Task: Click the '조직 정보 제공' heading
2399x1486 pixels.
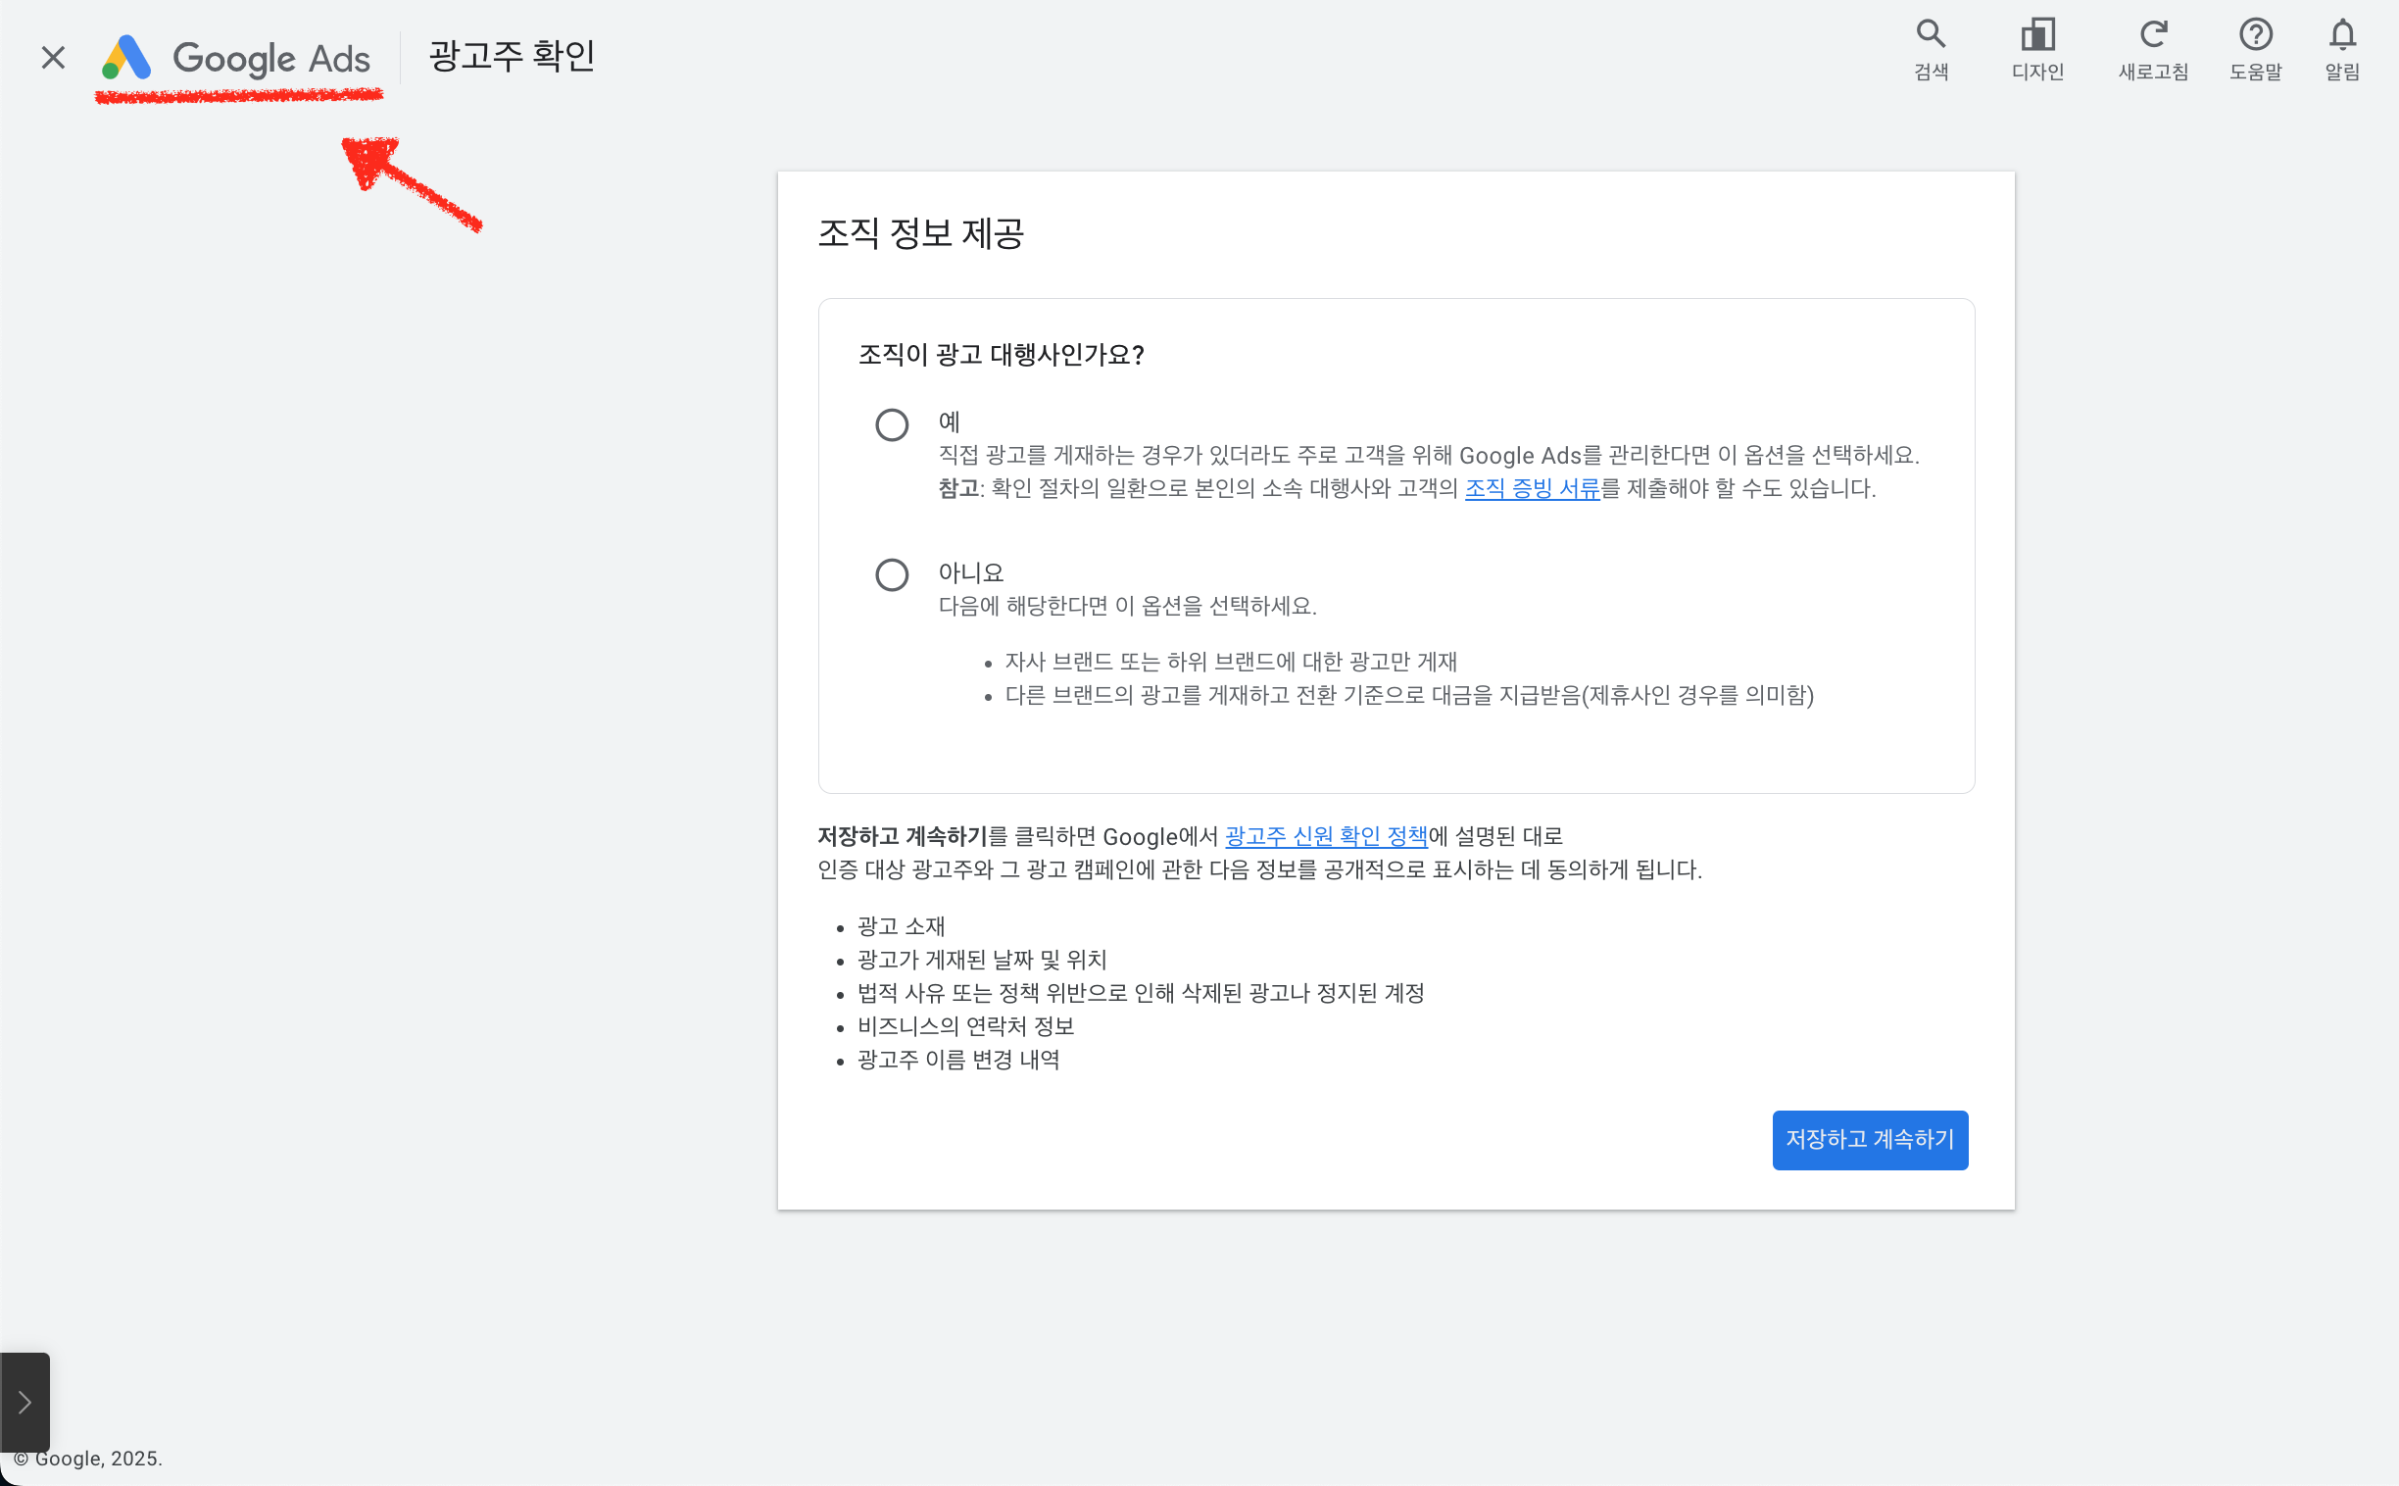Action: pyautogui.click(x=920, y=234)
